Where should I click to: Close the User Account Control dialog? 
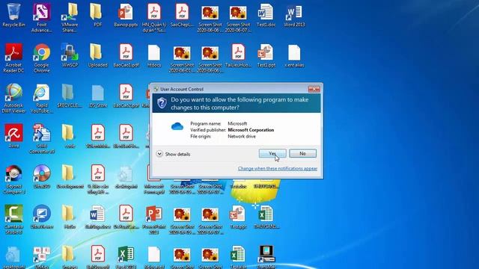coord(314,89)
